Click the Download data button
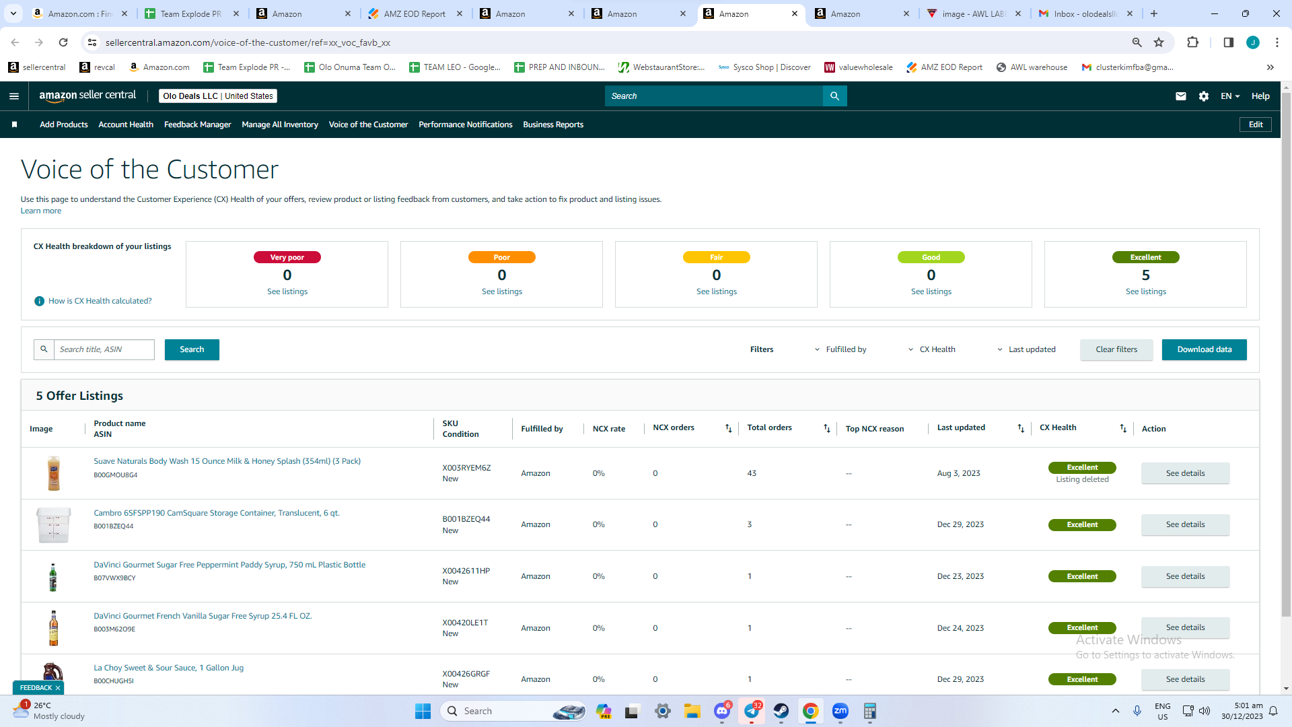The image size is (1292, 727). point(1205,349)
